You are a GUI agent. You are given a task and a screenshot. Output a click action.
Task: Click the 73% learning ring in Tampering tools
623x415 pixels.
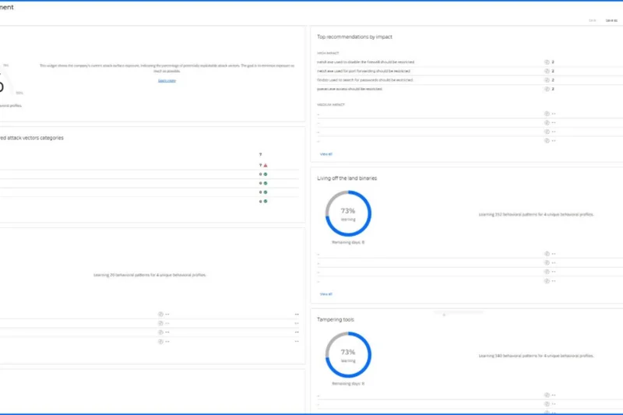click(x=348, y=355)
